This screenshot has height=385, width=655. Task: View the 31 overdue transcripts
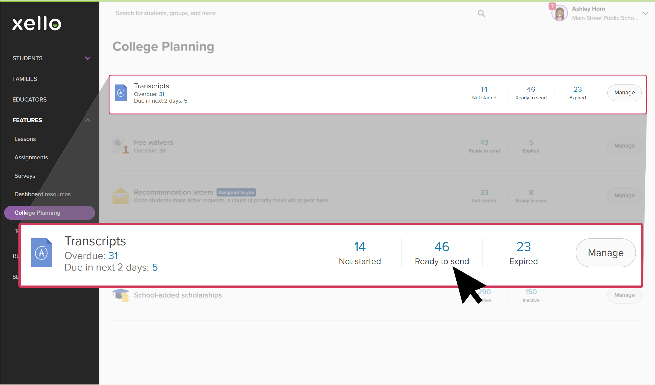[x=162, y=94]
